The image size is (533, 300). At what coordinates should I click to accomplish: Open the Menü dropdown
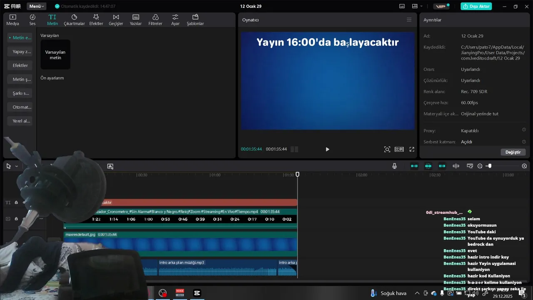(37, 6)
